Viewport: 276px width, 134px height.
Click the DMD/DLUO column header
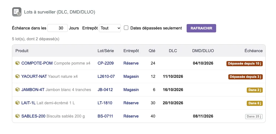coord(203,51)
